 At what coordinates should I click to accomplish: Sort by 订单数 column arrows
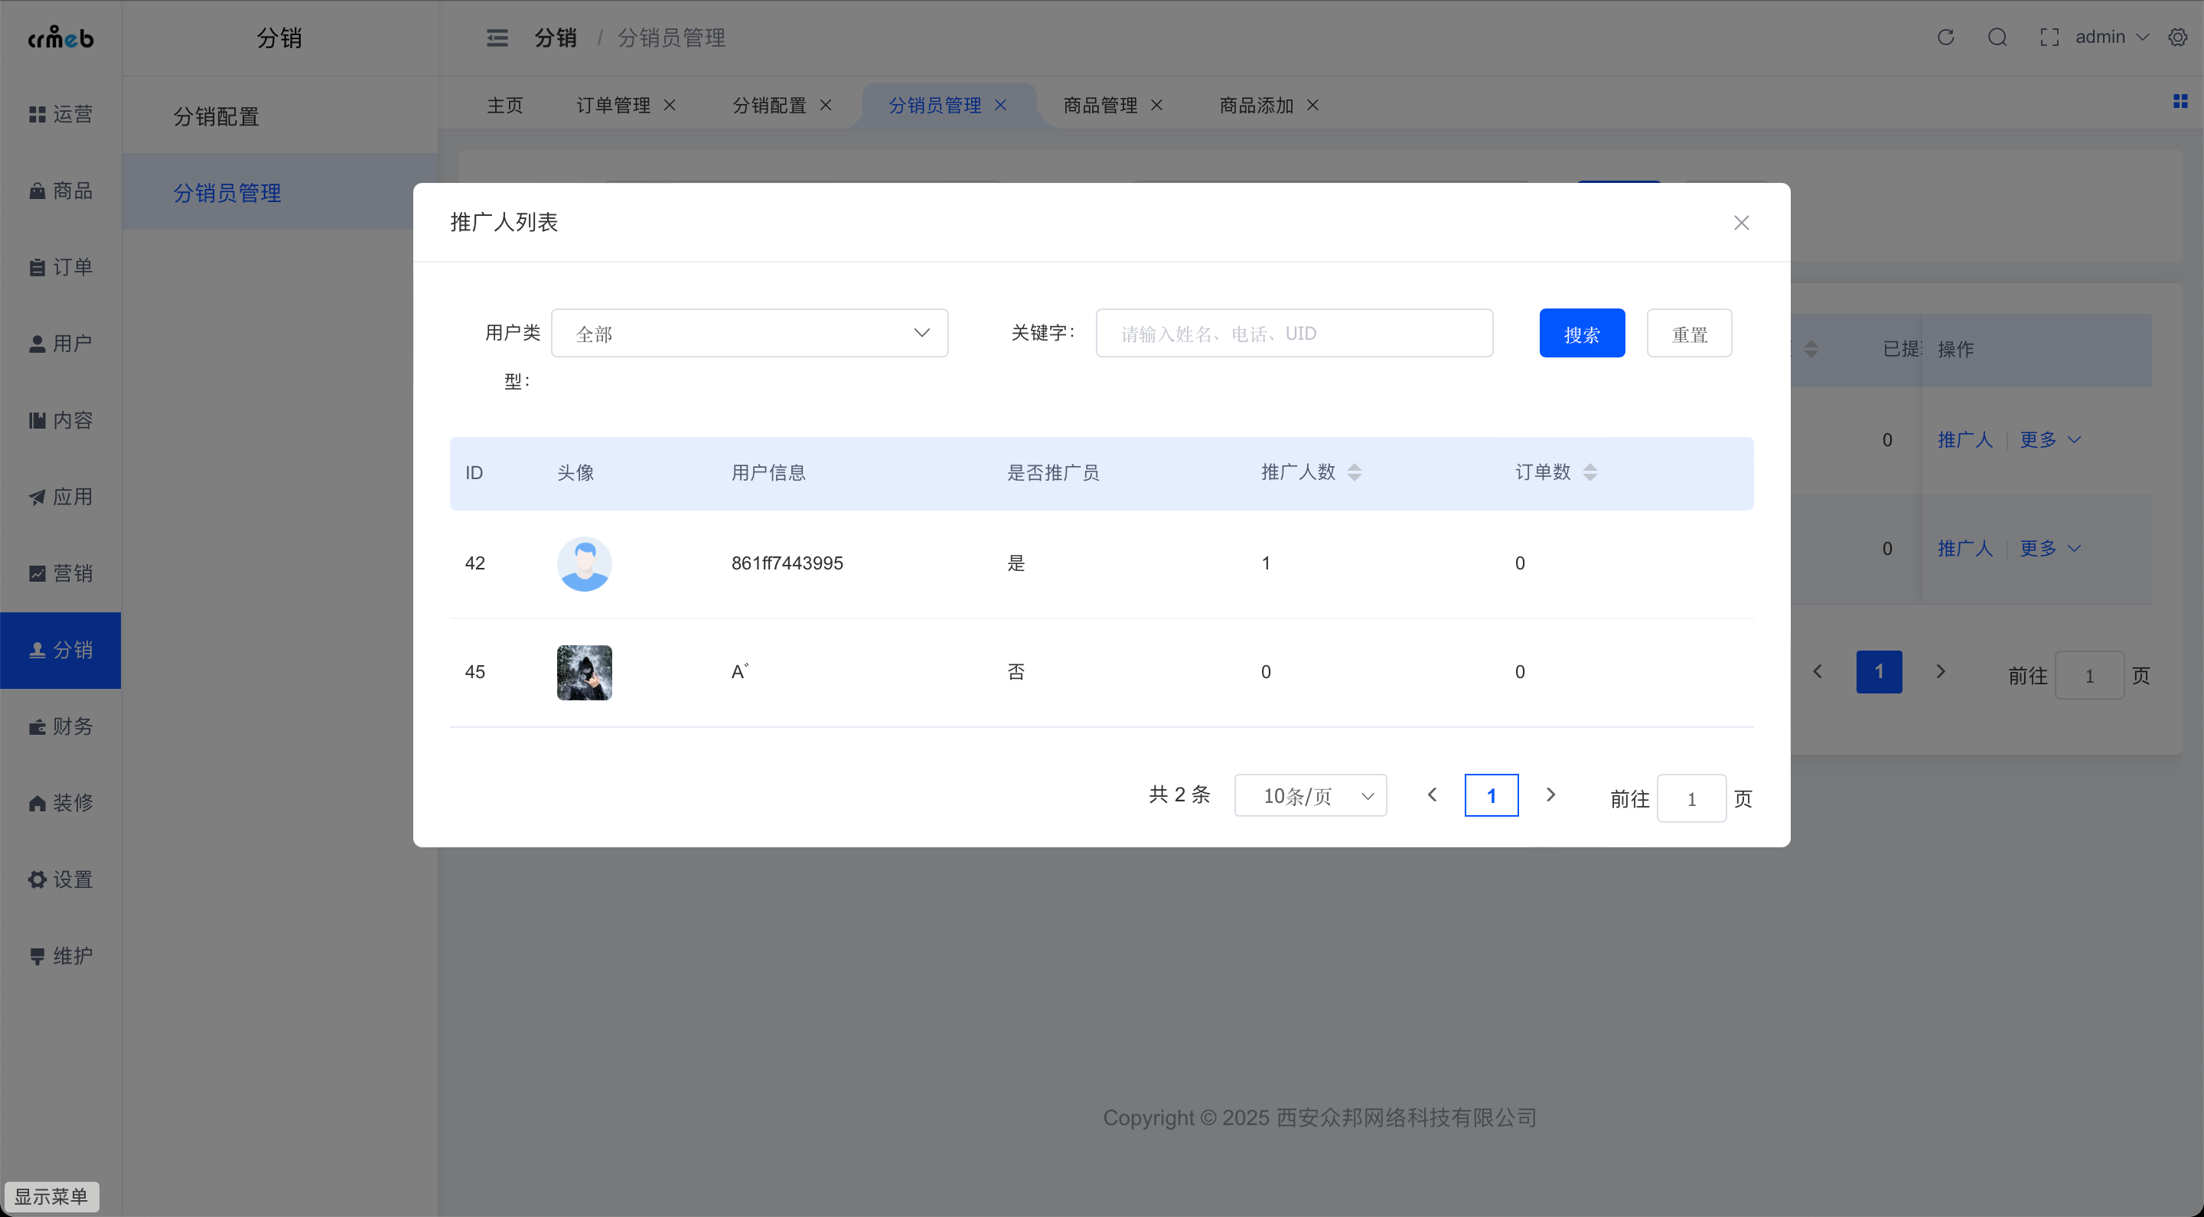click(x=1589, y=472)
